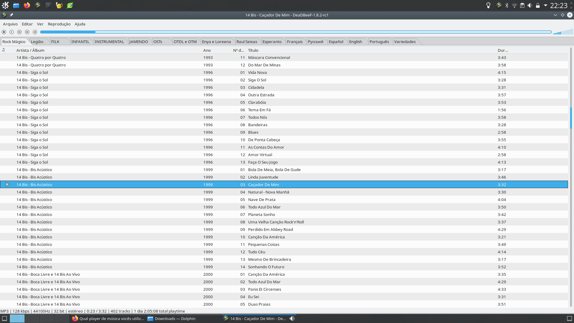Viewport: 574px width, 323px height.
Task: Click the window pin icon in titlebar
Action: (x=11, y=15)
